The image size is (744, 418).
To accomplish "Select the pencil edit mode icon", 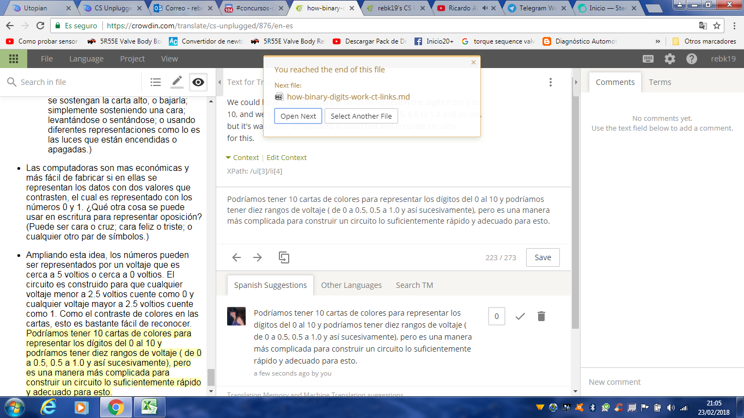I will [177, 82].
